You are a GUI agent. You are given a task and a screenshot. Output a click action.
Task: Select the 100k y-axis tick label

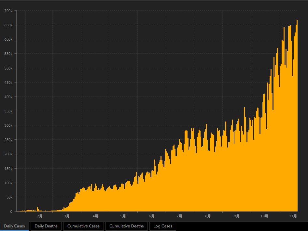[8, 183]
